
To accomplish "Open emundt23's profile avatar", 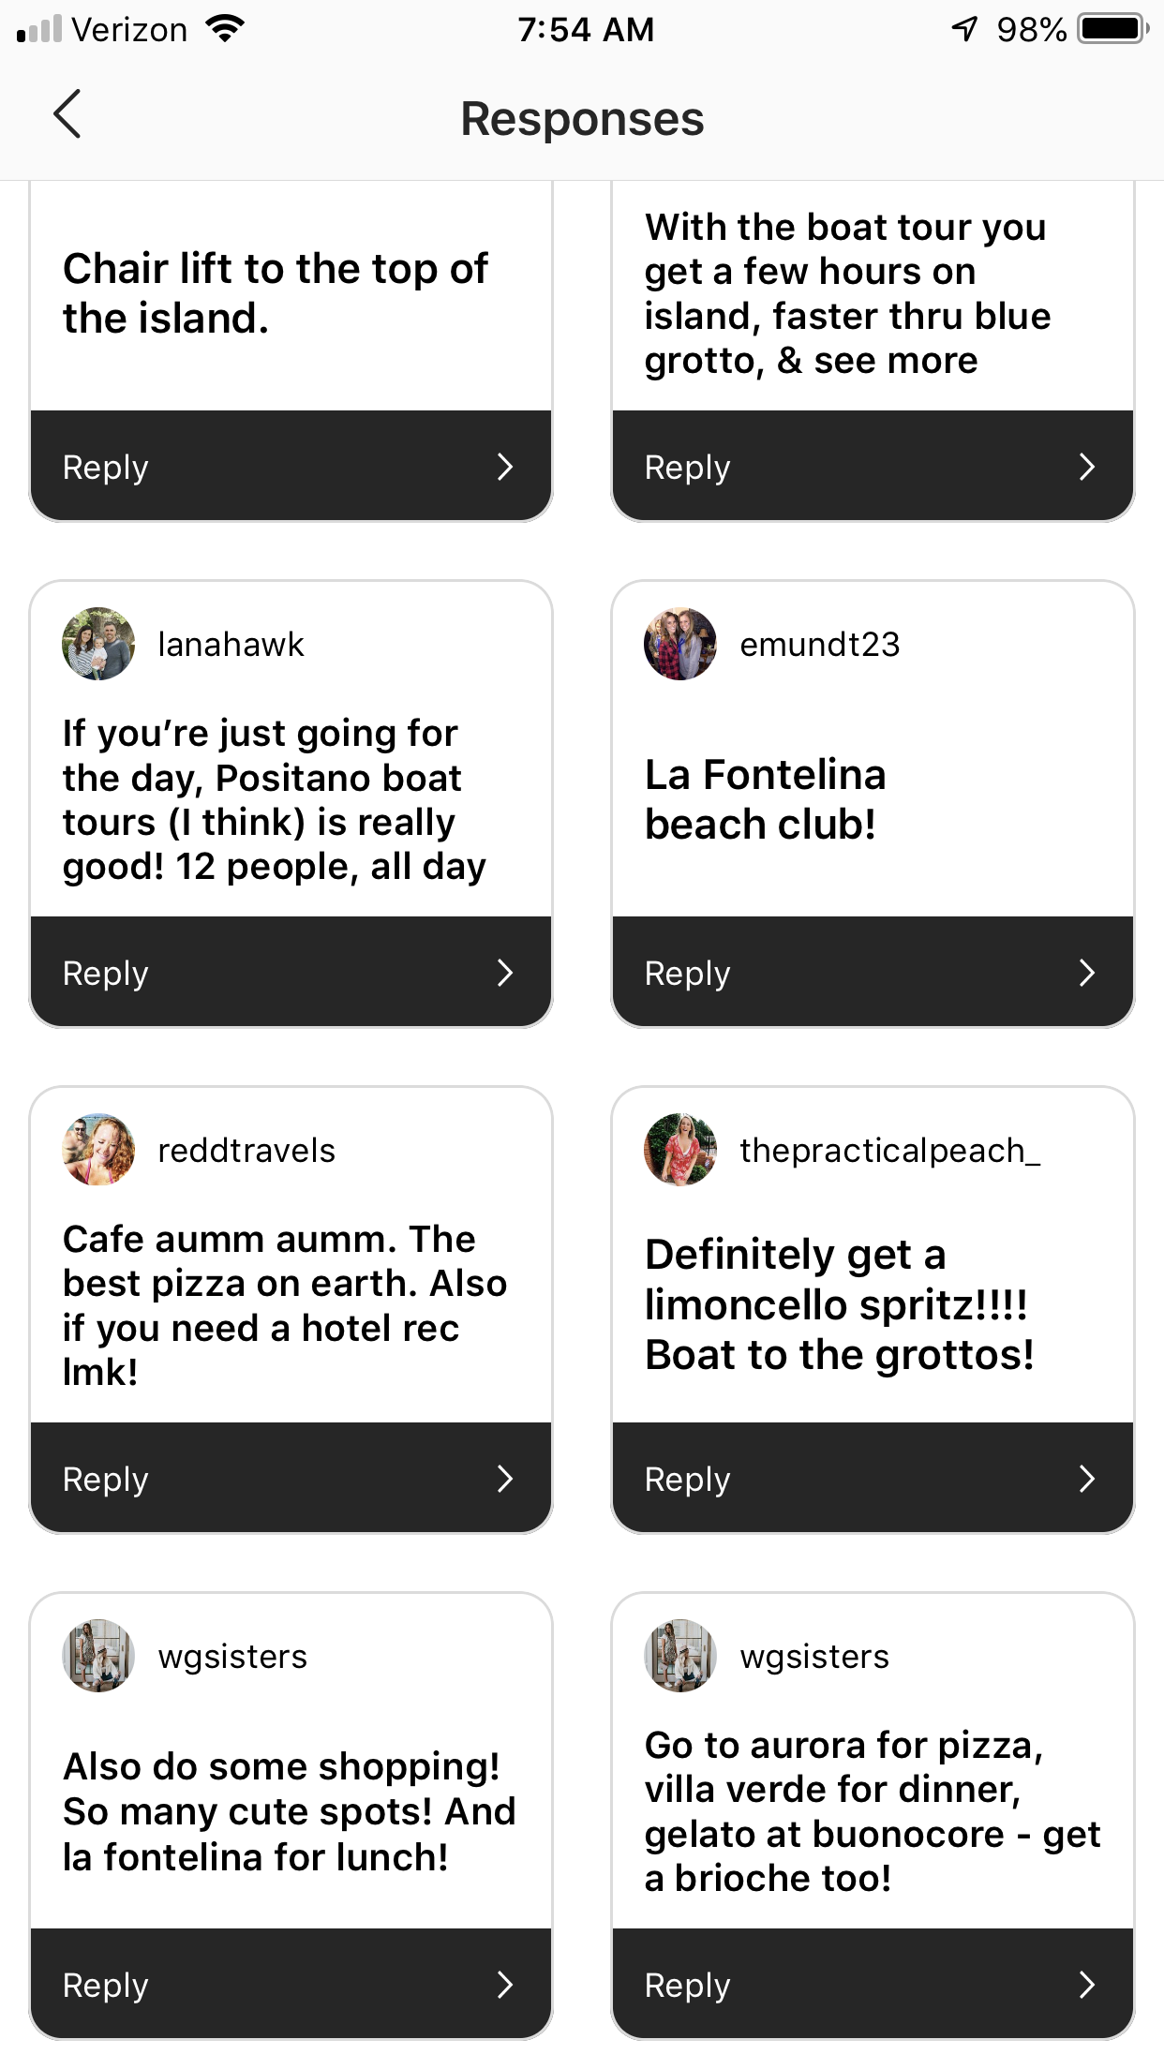I will (x=680, y=644).
